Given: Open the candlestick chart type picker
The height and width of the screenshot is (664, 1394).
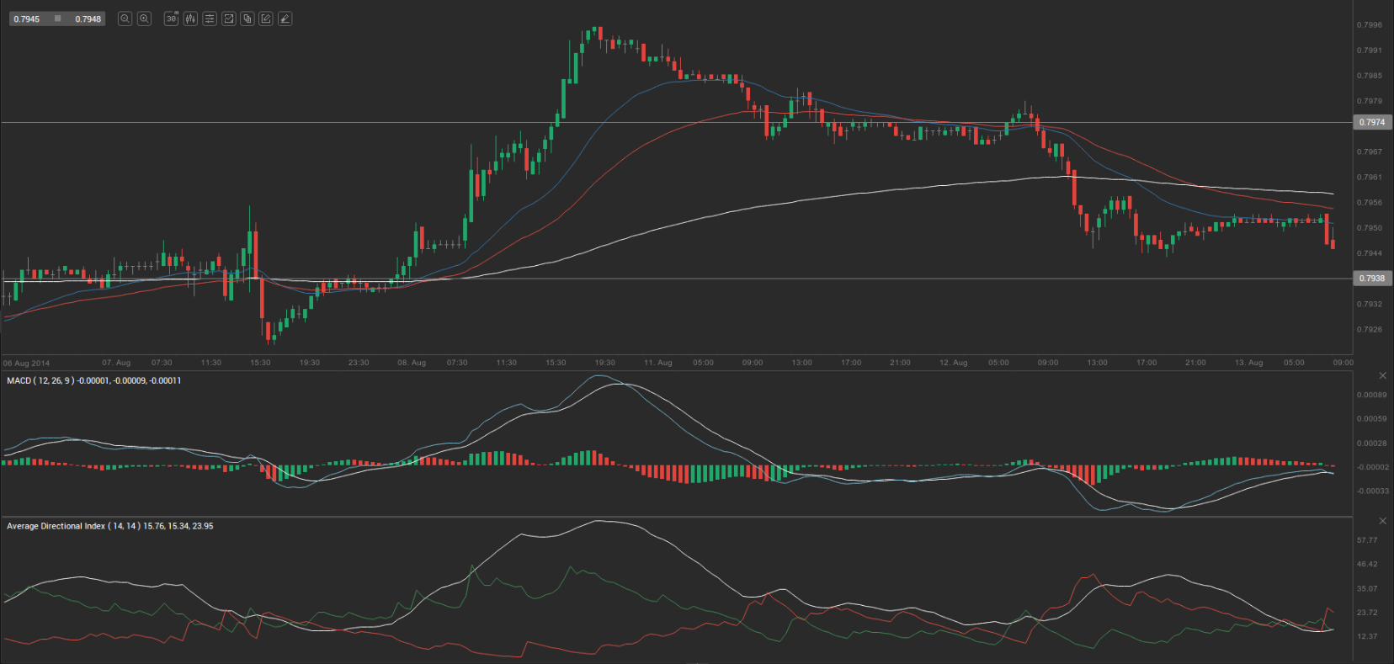Looking at the screenshot, I should [x=190, y=19].
